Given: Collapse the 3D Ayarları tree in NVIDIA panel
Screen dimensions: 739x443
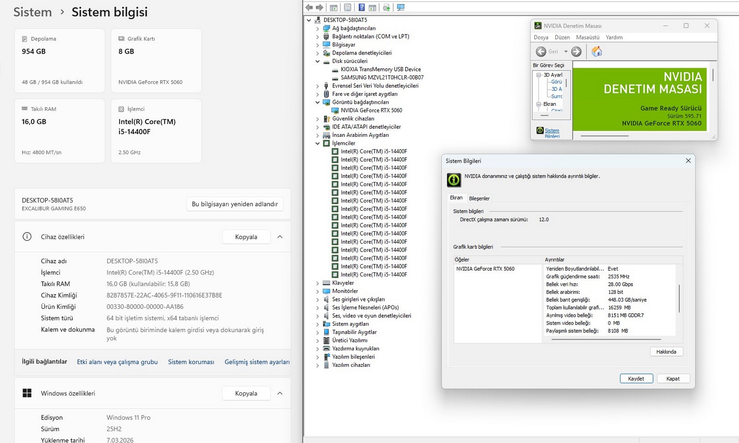Looking at the screenshot, I should 539,75.
